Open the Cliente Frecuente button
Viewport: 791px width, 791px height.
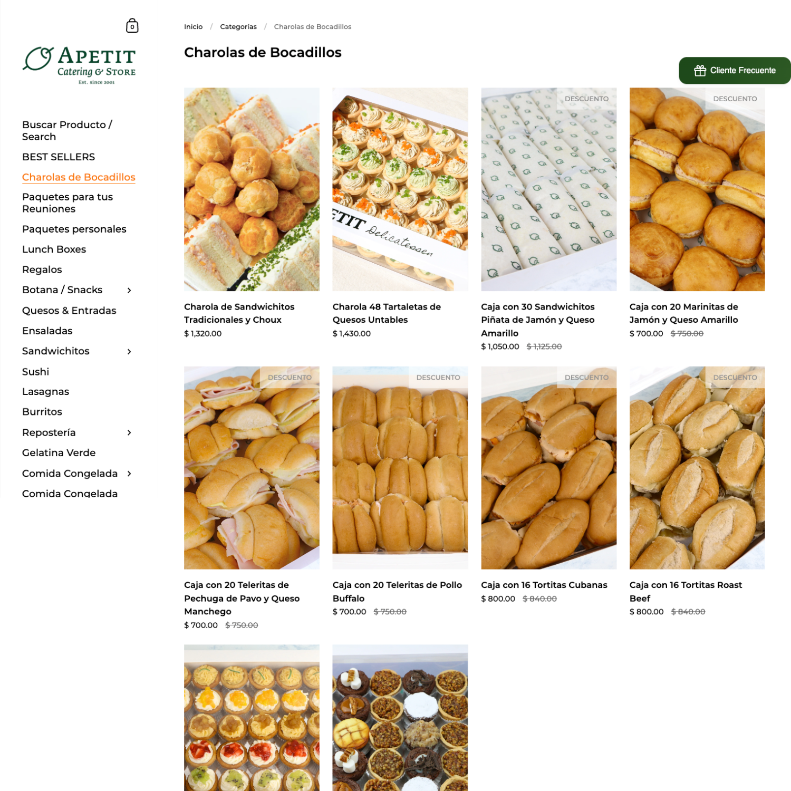(735, 71)
